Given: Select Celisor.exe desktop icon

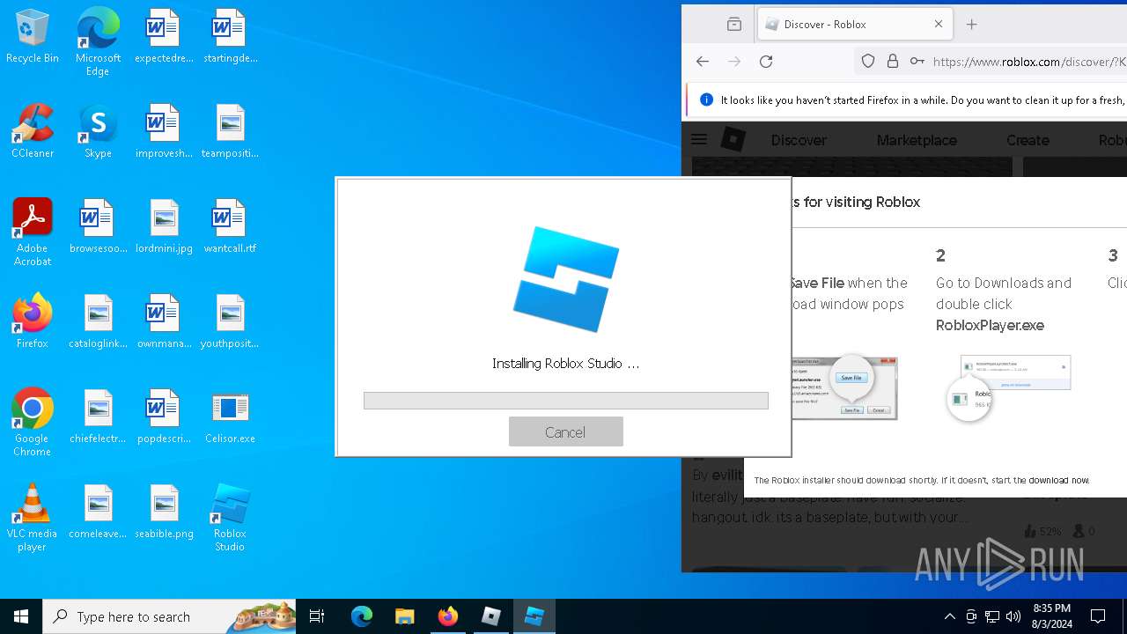Looking at the screenshot, I should (230, 417).
